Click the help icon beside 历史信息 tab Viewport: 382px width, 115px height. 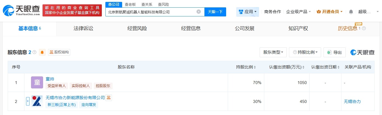point(364,28)
